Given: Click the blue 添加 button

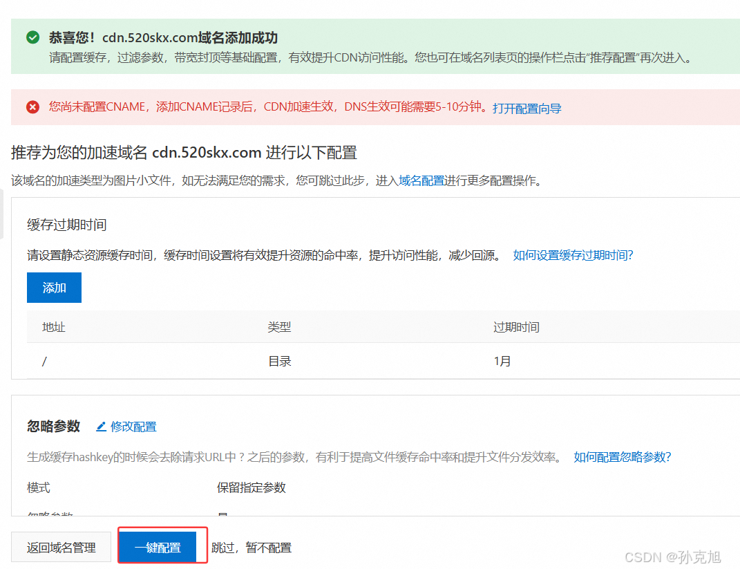Looking at the screenshot, I should point(55,288).
